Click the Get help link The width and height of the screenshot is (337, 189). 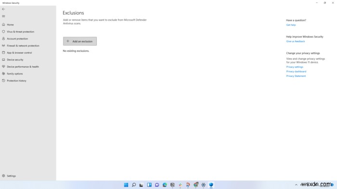click(x=291, y=25)
